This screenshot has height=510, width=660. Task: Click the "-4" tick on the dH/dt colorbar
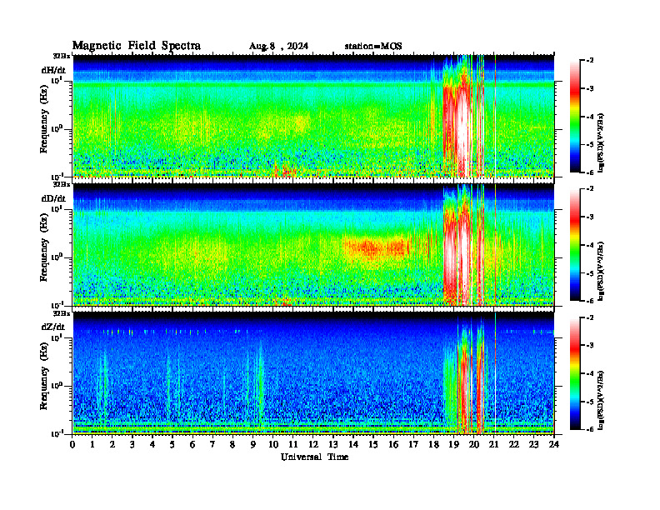click(x=591, y=117)
